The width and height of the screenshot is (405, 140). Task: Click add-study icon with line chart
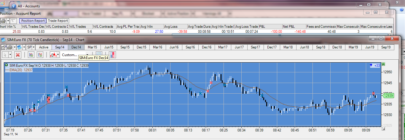31,55
